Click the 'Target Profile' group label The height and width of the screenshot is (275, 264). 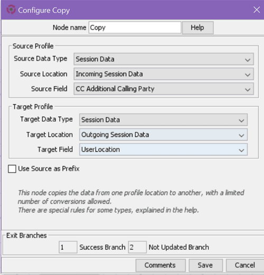pyautogui.click(x=33, y=107)
